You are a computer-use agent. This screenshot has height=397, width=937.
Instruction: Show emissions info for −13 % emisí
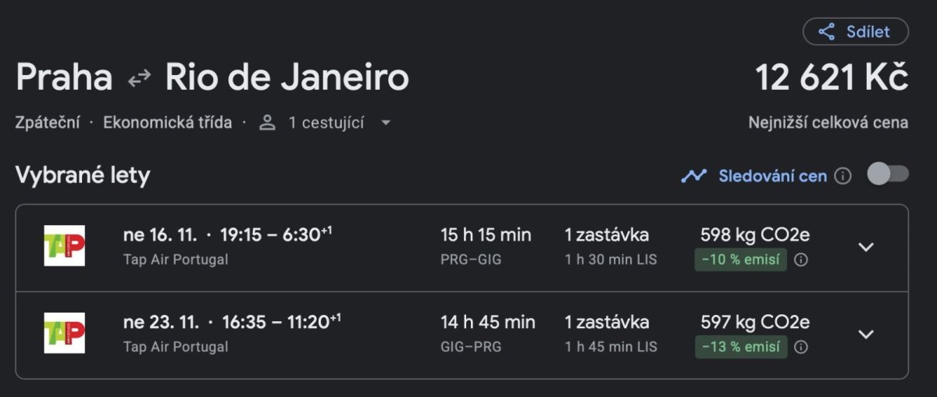click(800, 347)
